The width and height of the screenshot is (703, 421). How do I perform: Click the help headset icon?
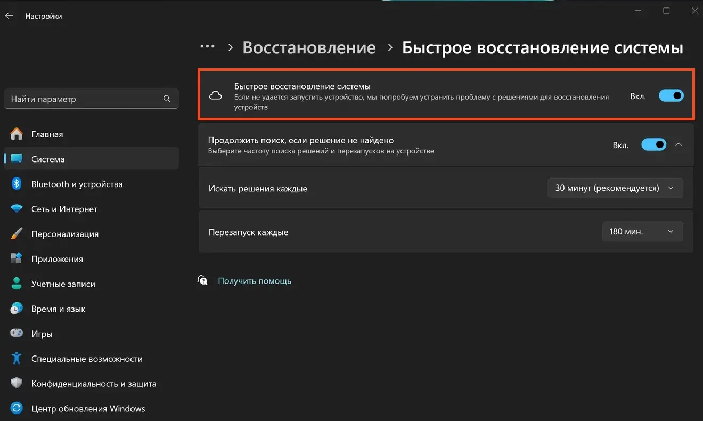click(x=203, y=280)
